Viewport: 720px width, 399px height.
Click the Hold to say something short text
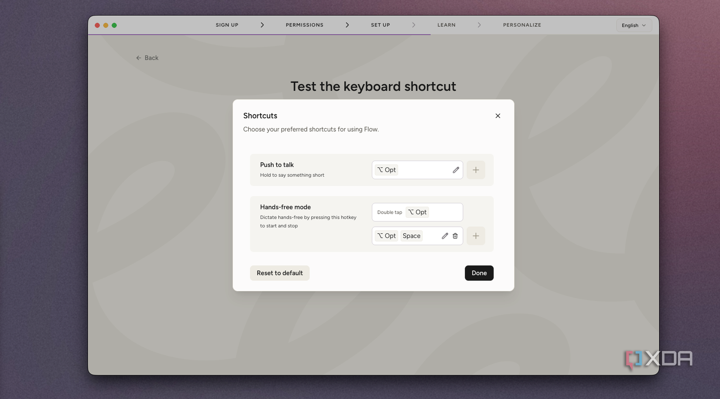(x=292, y=175)
